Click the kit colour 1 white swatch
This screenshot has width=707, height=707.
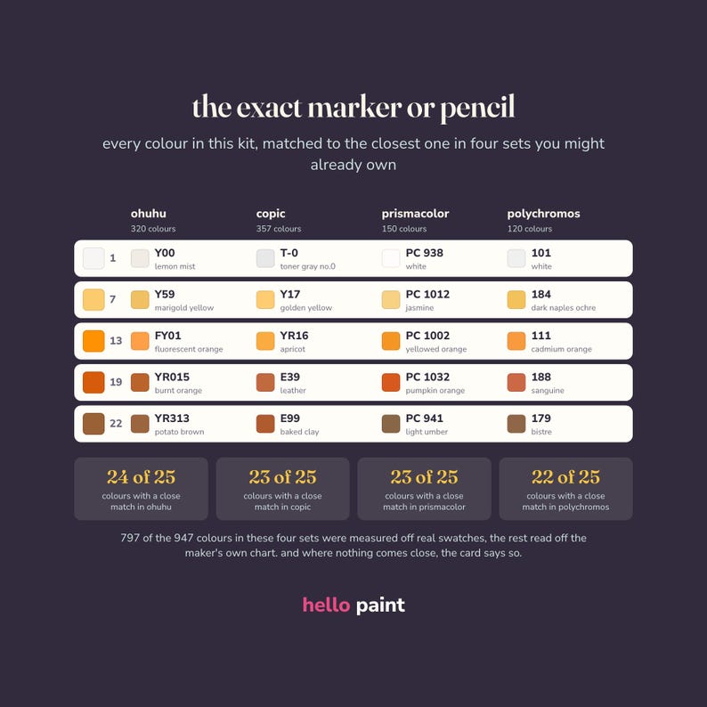[93, 258]
